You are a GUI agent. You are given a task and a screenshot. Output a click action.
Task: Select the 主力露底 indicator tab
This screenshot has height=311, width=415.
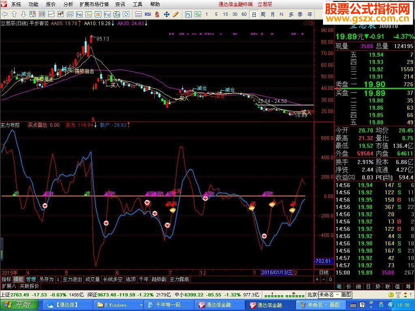point(179,279)
